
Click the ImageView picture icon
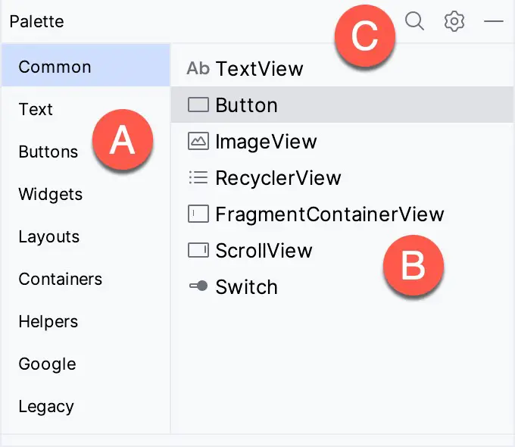click(x=198, y=141)
